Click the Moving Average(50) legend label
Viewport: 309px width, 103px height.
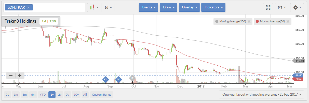pos(273,22)
